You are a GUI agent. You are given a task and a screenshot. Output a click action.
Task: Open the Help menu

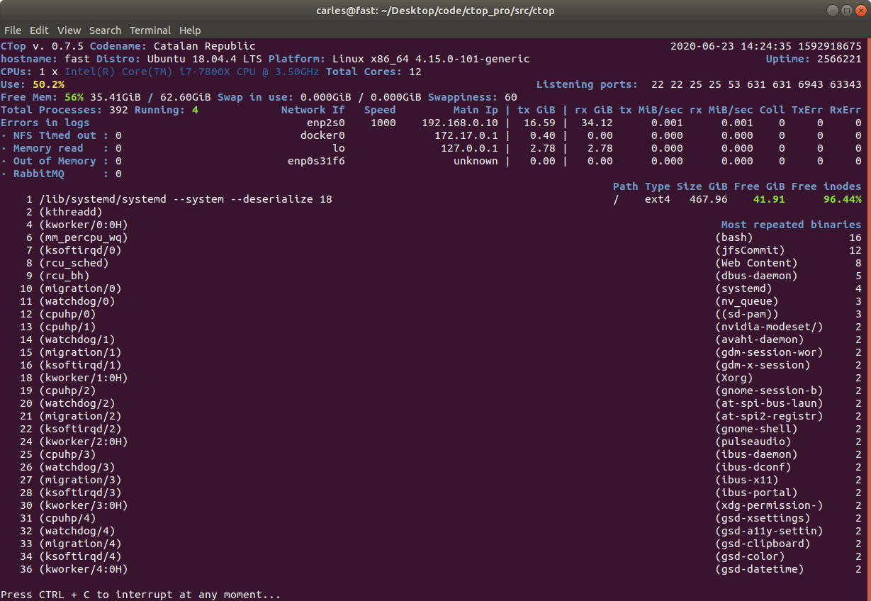point(190,30)
